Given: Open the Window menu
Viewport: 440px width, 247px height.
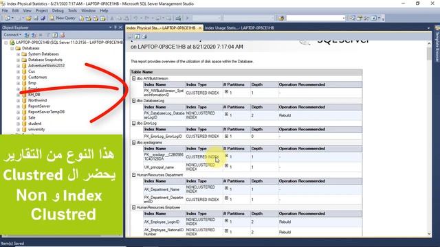Looking at the screenshot, I should (88, 11).
